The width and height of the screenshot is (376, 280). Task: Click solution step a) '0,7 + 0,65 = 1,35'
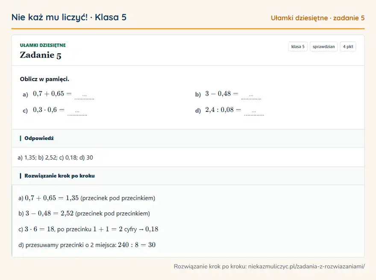click(52, 198)
